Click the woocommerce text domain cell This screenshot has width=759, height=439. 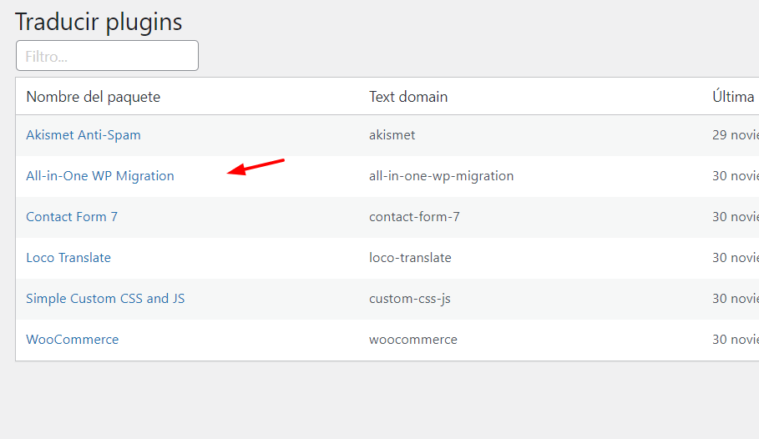pos(413,340)
